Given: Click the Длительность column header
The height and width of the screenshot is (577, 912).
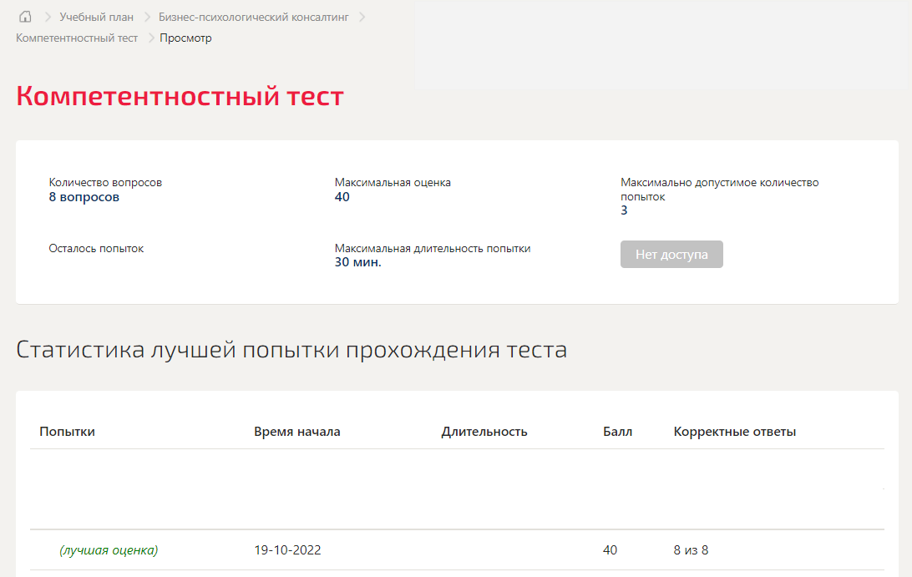Looking at the screenshot, I should (x=484, y=431).
